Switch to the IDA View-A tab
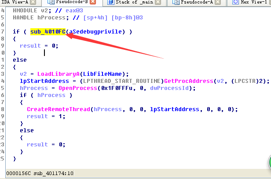271x179 pixels. [x=14, y=3]
